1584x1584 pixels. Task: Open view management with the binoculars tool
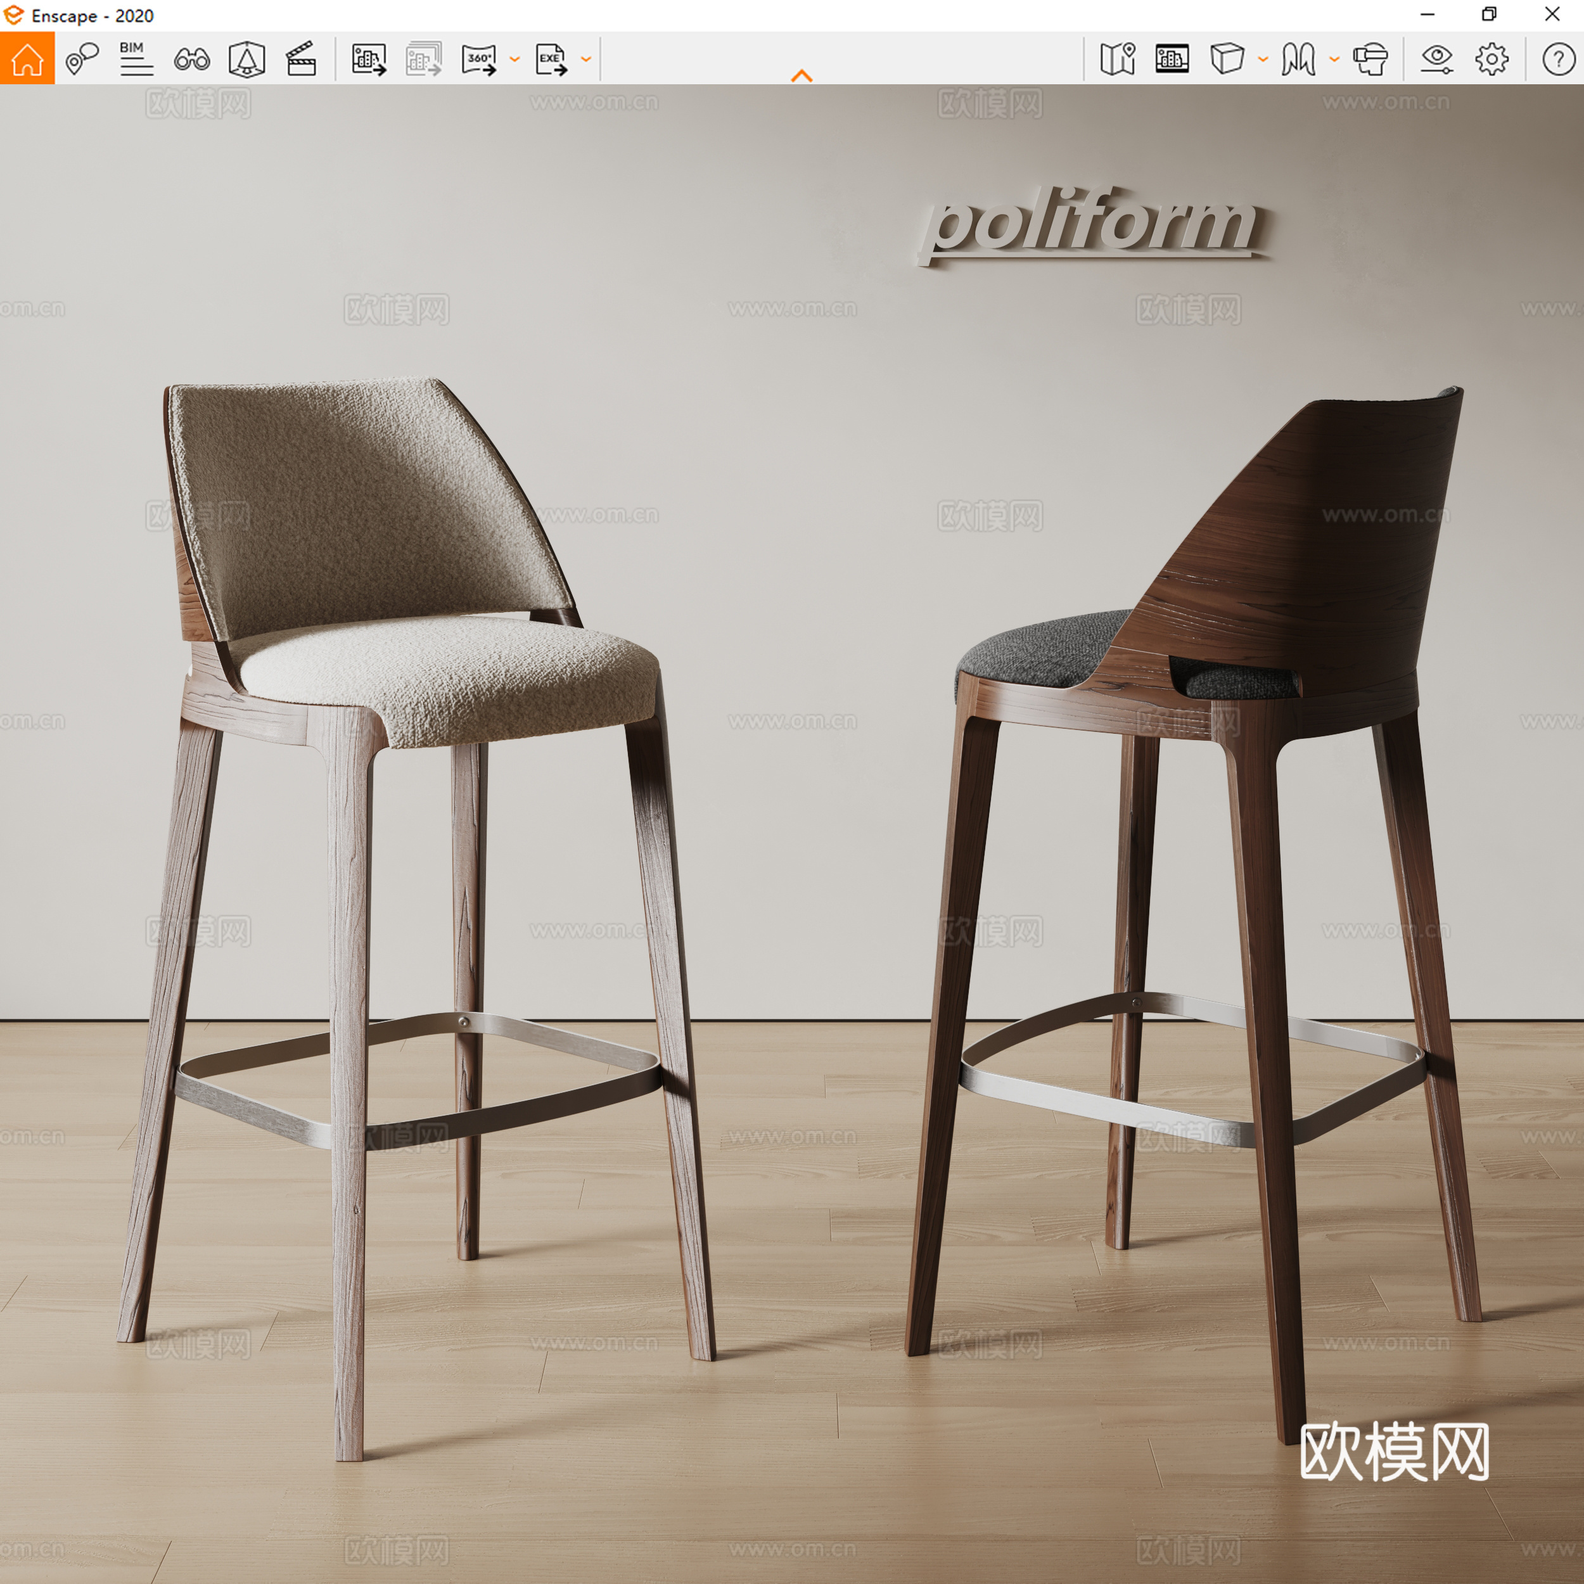192,58
